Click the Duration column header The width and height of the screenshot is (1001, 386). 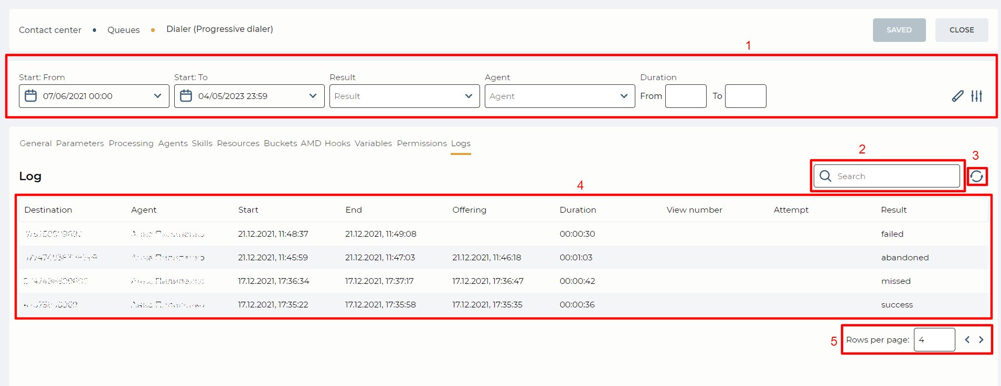click(578, 209)
